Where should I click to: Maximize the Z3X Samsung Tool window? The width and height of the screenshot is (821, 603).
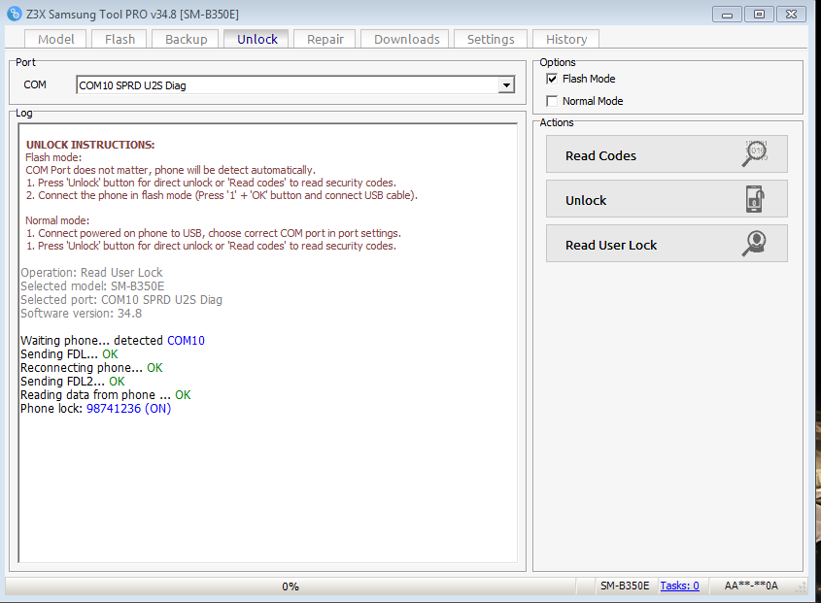click(759, 15)
